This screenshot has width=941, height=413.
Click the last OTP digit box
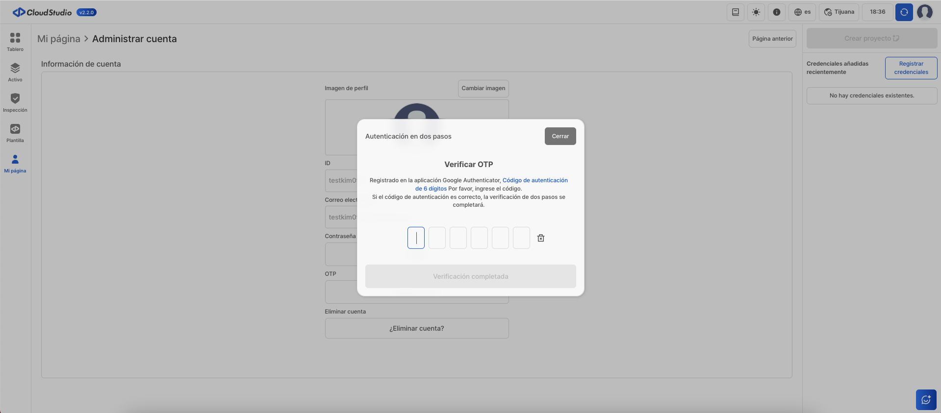pos(521,238)
